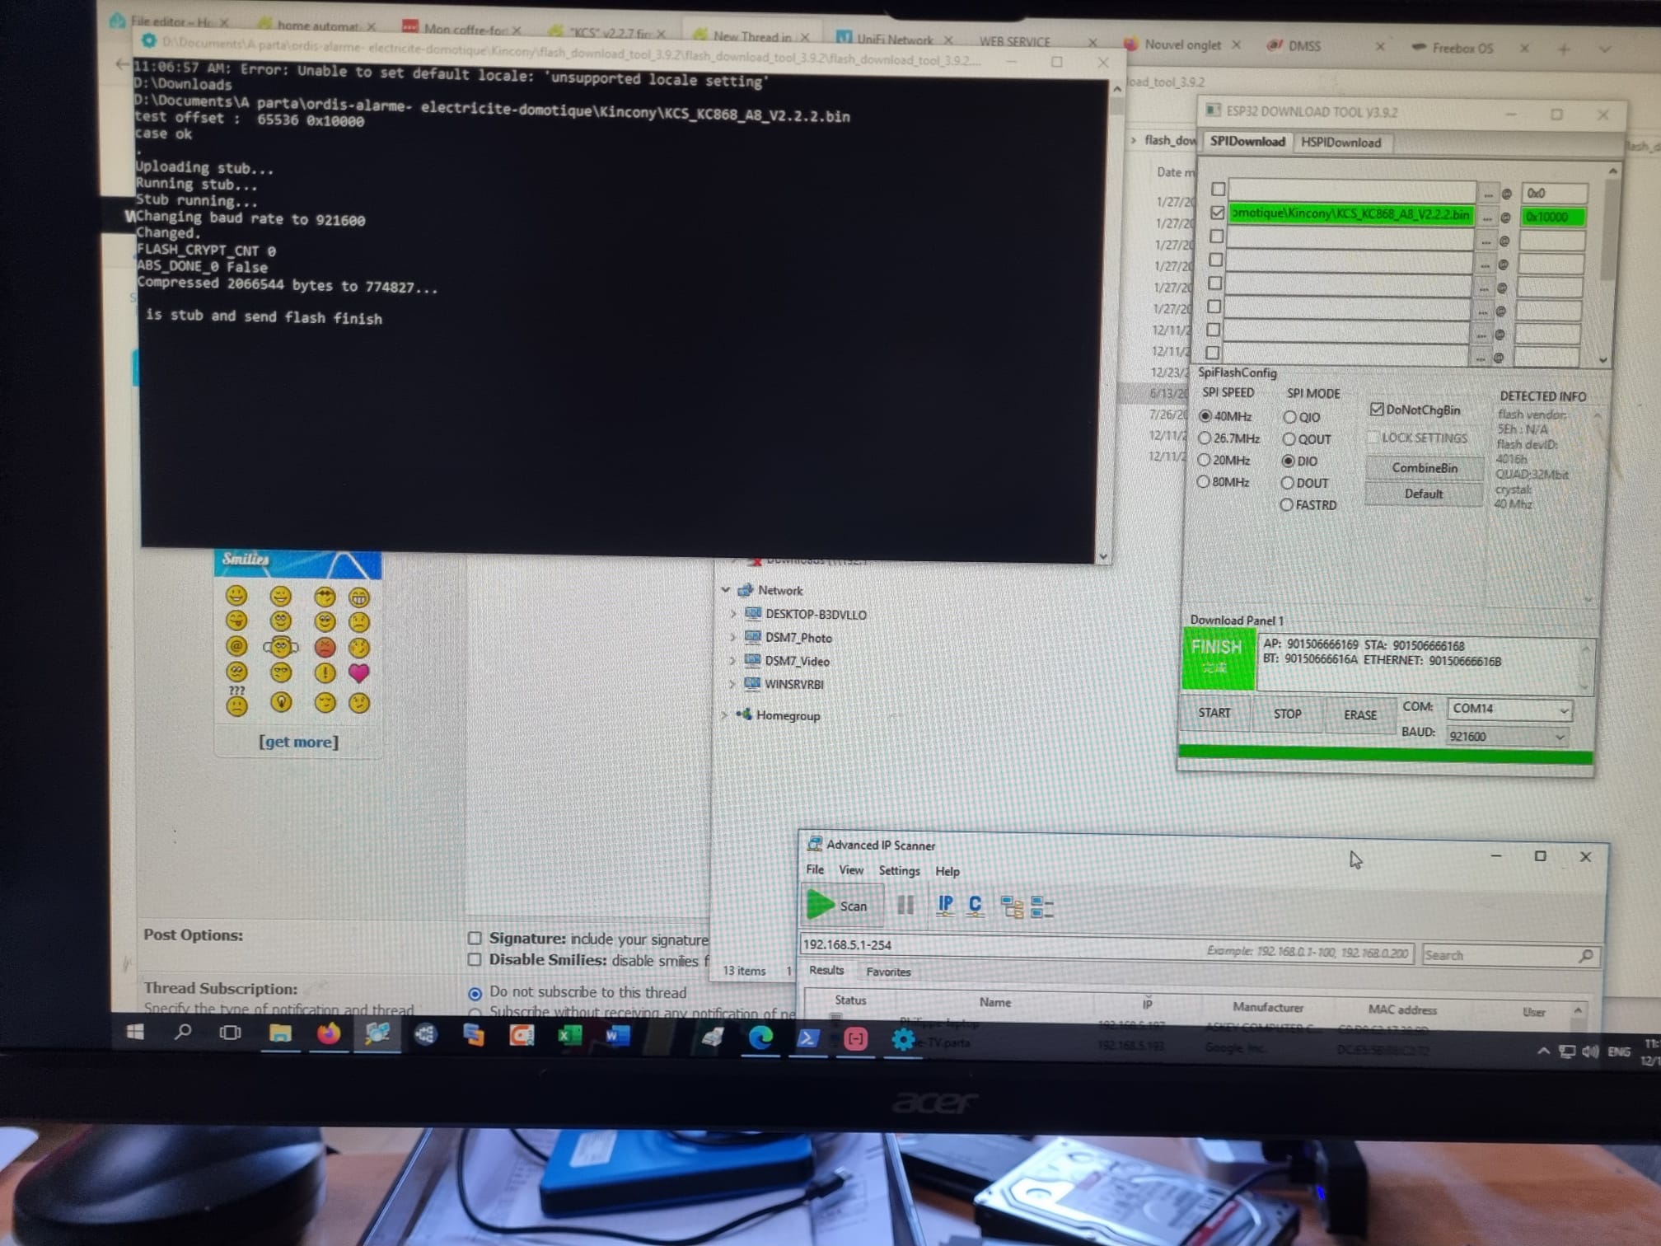
Task: Switch to Firefox on the taskbar
Action: point(328,1033)
